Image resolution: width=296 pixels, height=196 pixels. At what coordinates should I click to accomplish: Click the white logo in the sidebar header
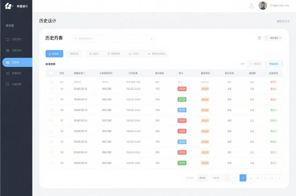[x=8, y=6]
